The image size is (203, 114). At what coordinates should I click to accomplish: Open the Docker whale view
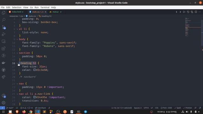coord(3,63)
